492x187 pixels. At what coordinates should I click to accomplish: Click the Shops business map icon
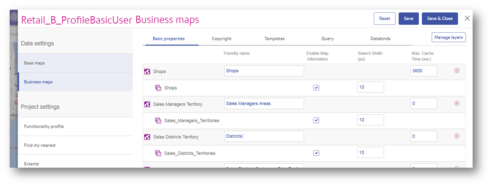[147, 71]
